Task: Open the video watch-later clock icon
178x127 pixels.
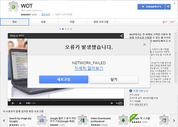Action: [x=112, y=103]
